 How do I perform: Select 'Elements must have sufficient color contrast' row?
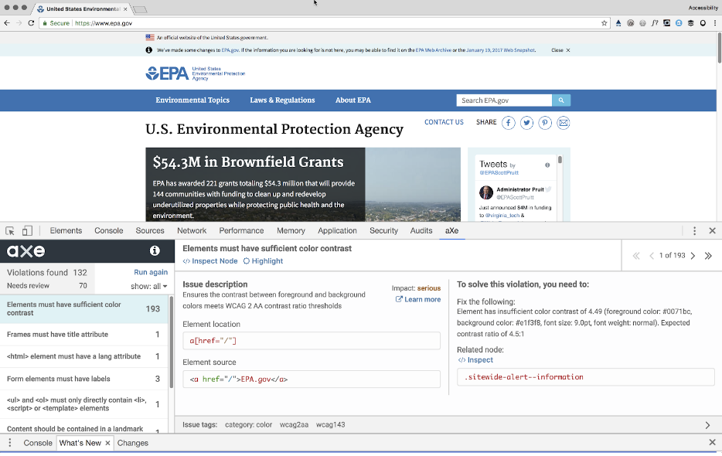pyautogui.click(x=85, y=308)
